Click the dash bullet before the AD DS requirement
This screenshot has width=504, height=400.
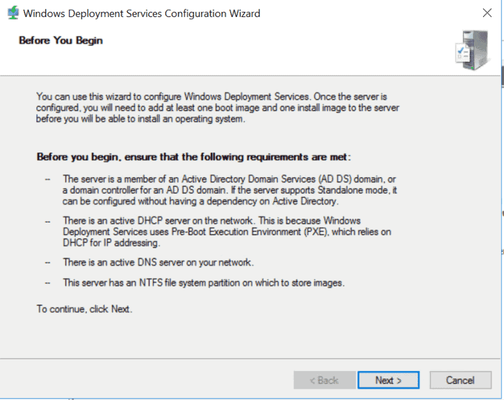pos(47,179)
